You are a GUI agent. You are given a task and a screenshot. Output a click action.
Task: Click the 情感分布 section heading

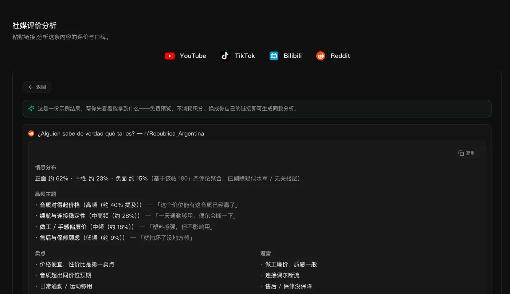click(46, 168)
